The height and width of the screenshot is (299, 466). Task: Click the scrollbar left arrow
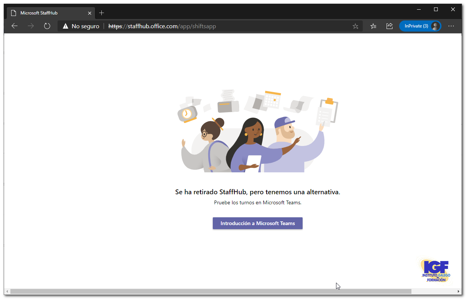pyautogui.click(x=7, y=291)
